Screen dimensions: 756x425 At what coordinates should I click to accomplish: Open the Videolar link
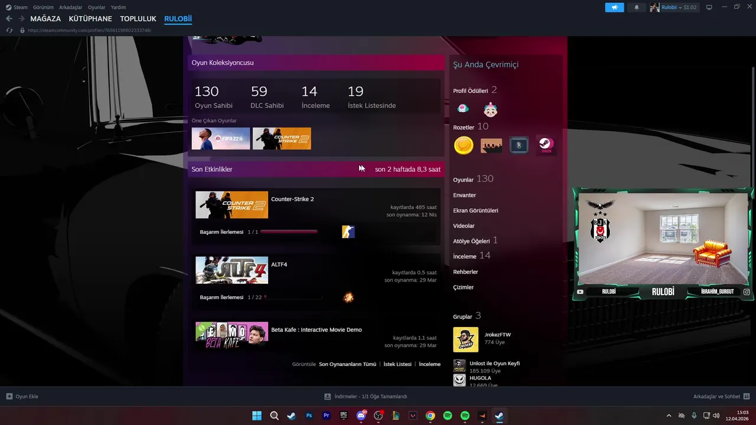[464, 226]
